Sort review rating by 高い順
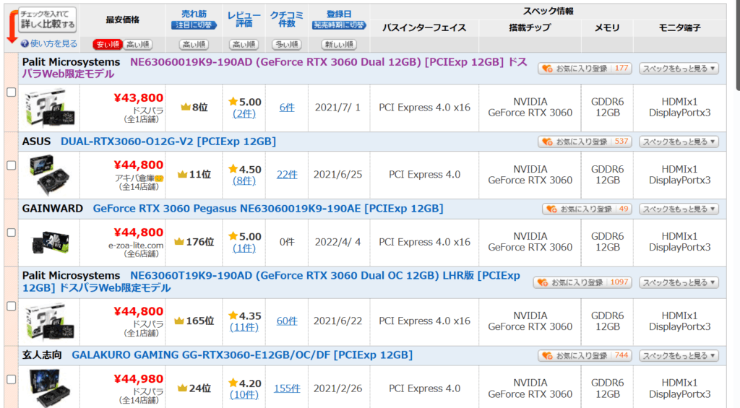The width and height of the screenshot is (740, 408). pyautogui.click(x=244, y=44)
